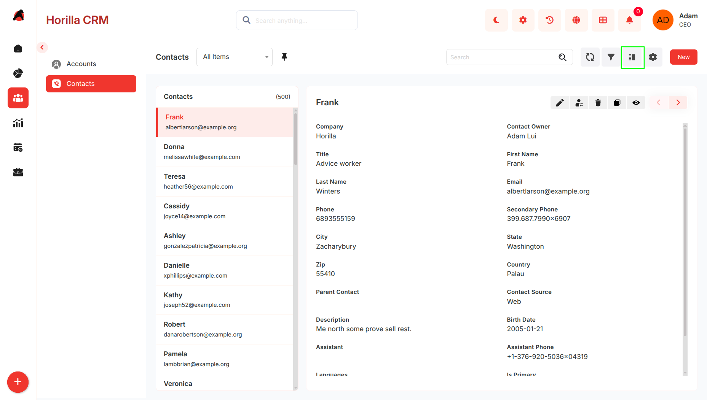Open the bar chart analytics sidebar icon

(x=18, y=123)
